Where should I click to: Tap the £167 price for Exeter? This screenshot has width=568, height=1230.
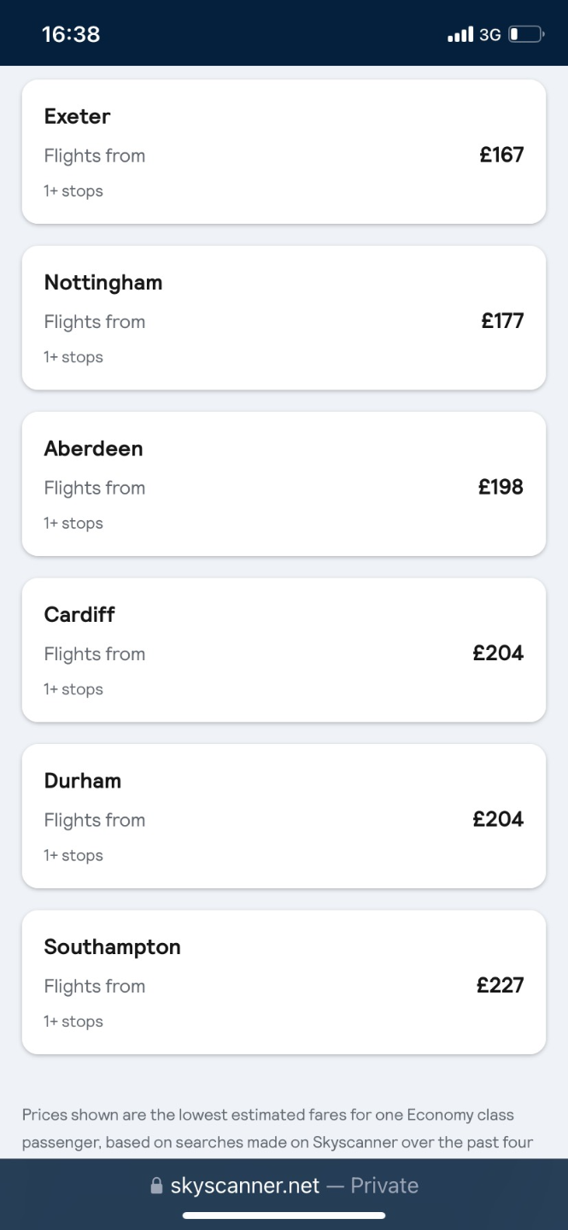[501, 155]
